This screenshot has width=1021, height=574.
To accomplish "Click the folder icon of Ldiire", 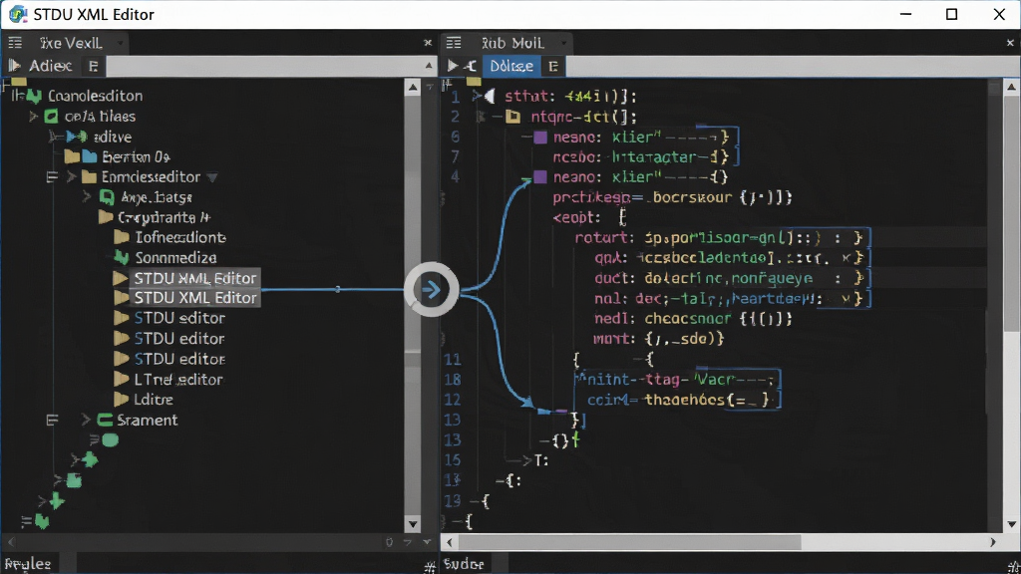I will (121, 399).
